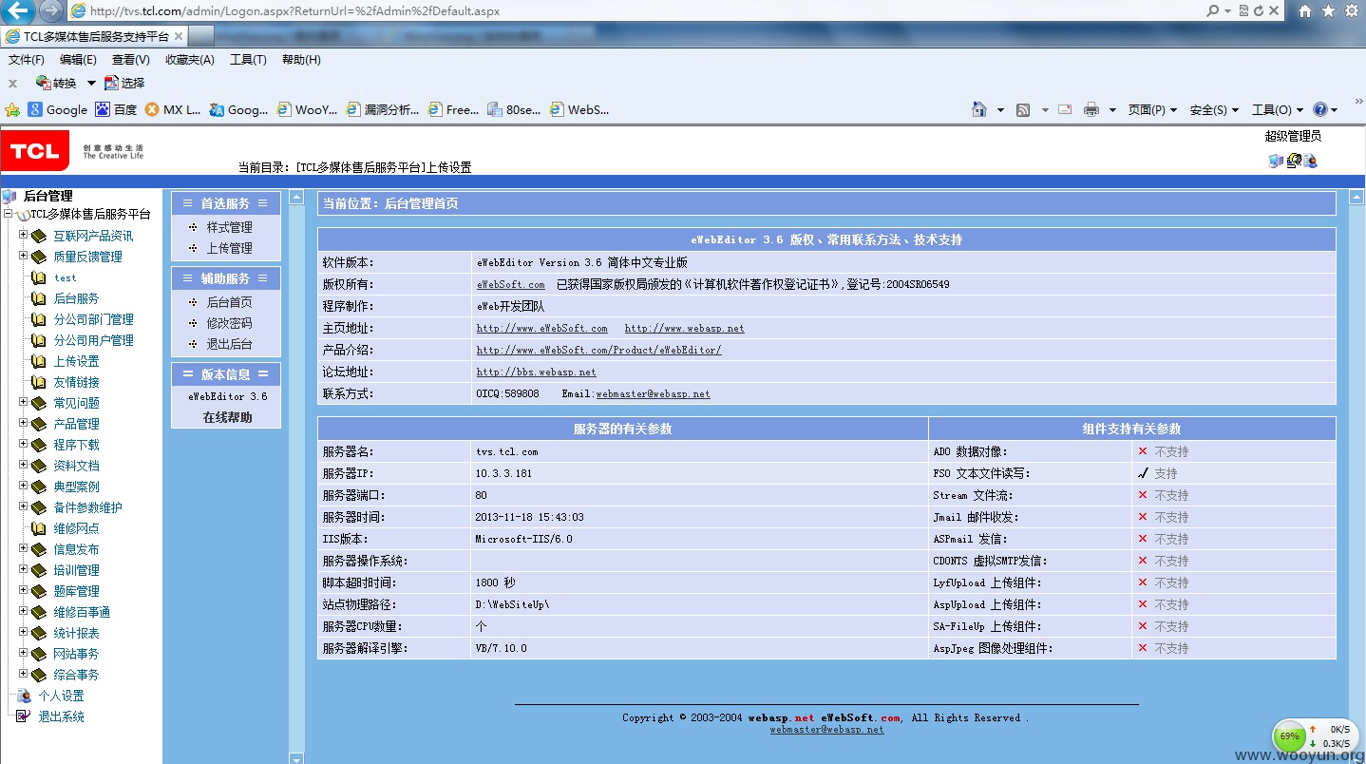Select 维修网点 in the left tree
Viewport: 1366px width, 764px height.
pyautogui.click(x=77, y=528)
